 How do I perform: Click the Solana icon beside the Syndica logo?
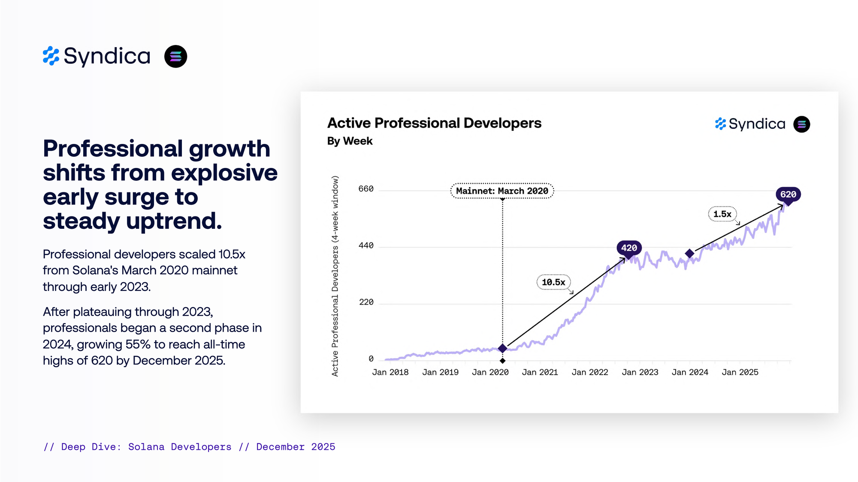(175, 56)
